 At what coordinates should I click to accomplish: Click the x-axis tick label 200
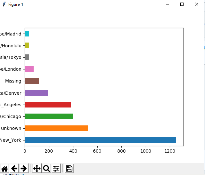click(x=49, y=151)
